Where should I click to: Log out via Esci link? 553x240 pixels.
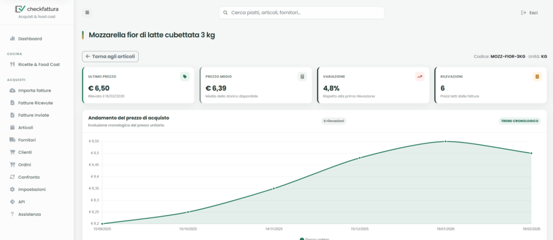point(529,13)
